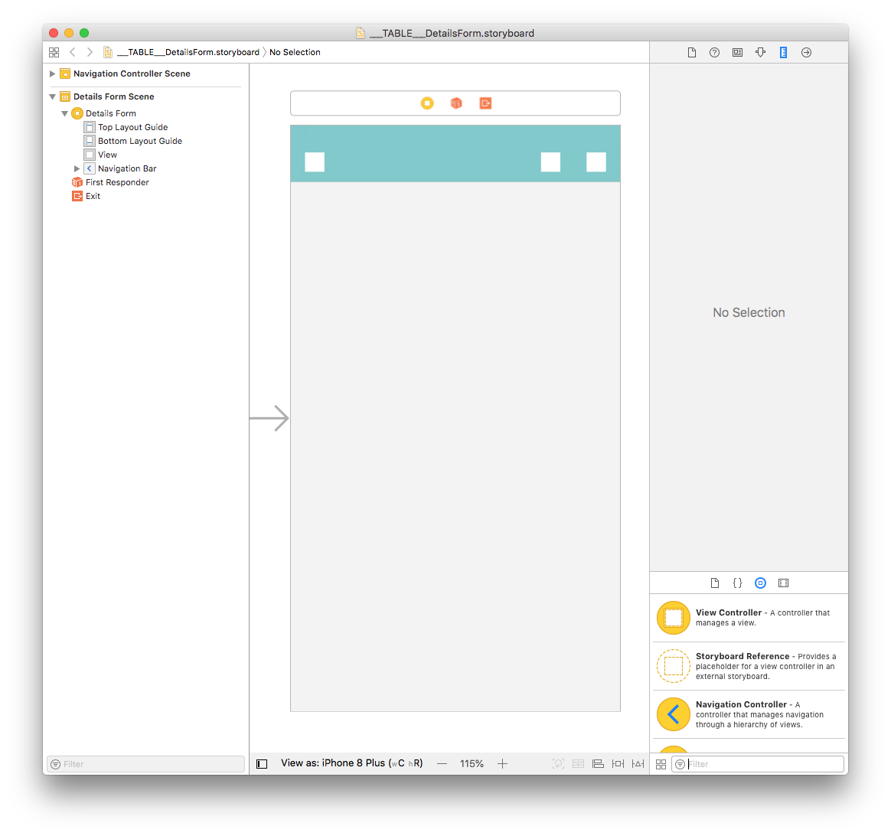Viewport: 891px width, 836px height.
Task: Click the Exit icon in scene dock
Action: (485, 103)
